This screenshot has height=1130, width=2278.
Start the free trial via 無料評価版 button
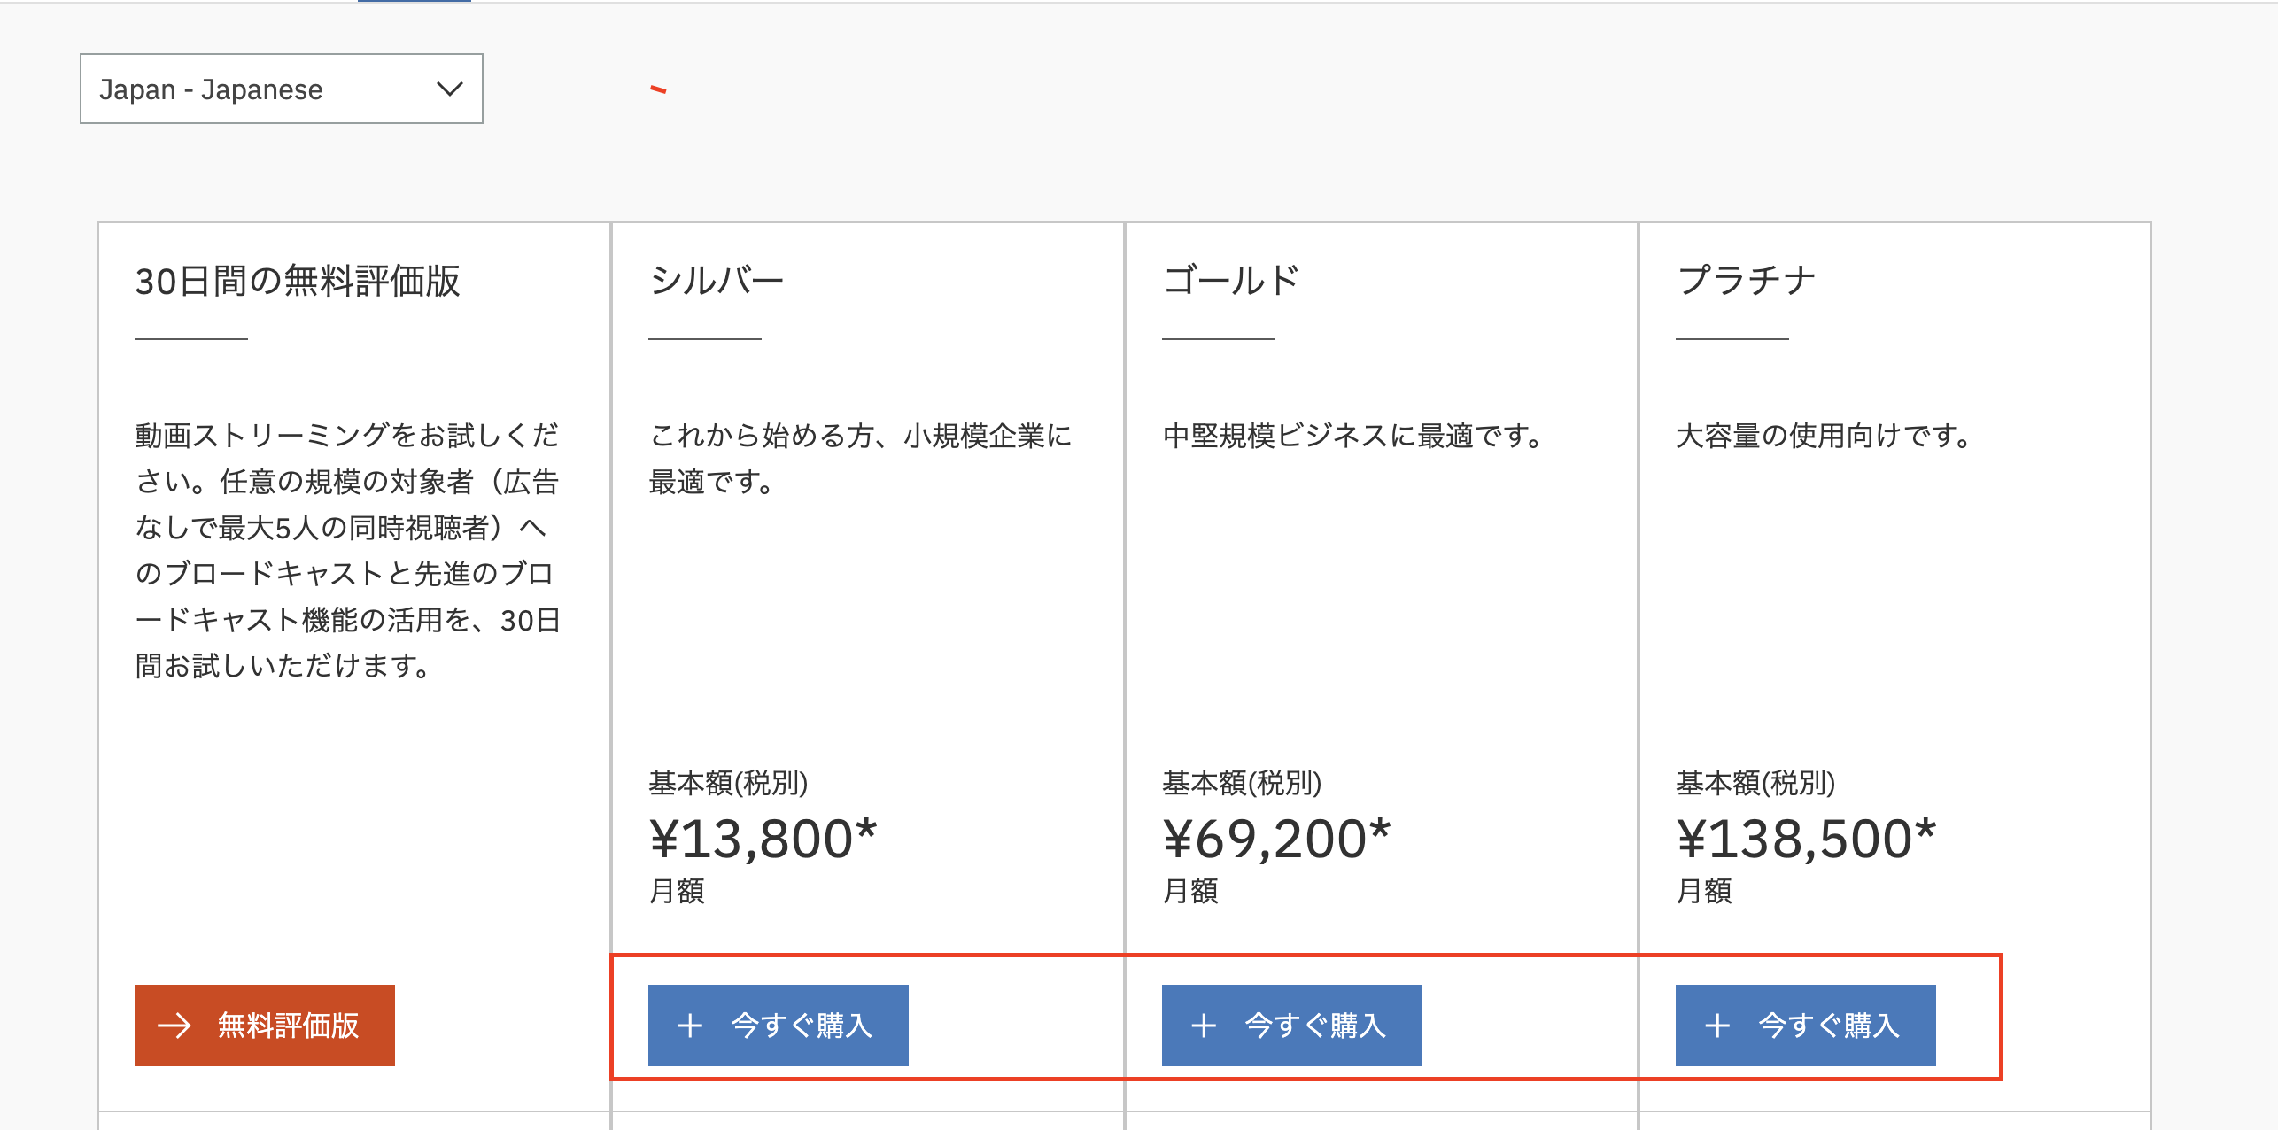[x=265, y=1026]
